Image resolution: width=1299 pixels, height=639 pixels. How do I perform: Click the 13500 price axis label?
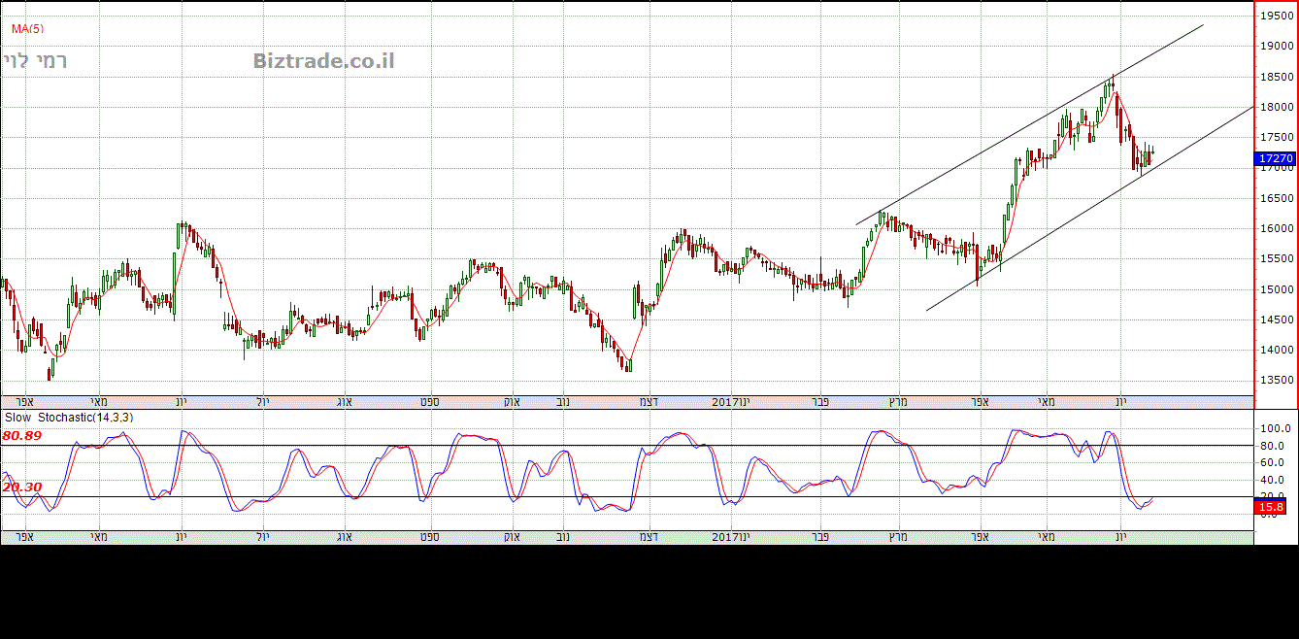[x=1277, y=381]
